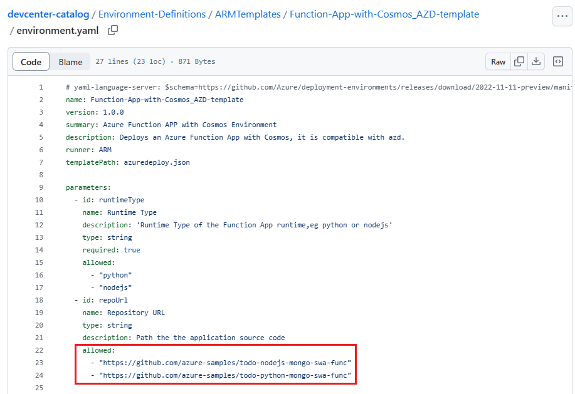575x394 pixels.
Task: Click line number 17 beside nodejs
Action: pos(39,288)
